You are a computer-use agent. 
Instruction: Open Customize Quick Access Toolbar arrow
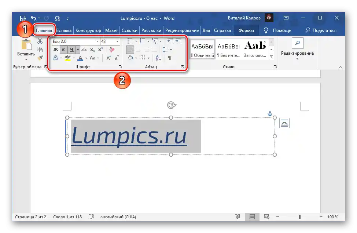tap(67, 18)
